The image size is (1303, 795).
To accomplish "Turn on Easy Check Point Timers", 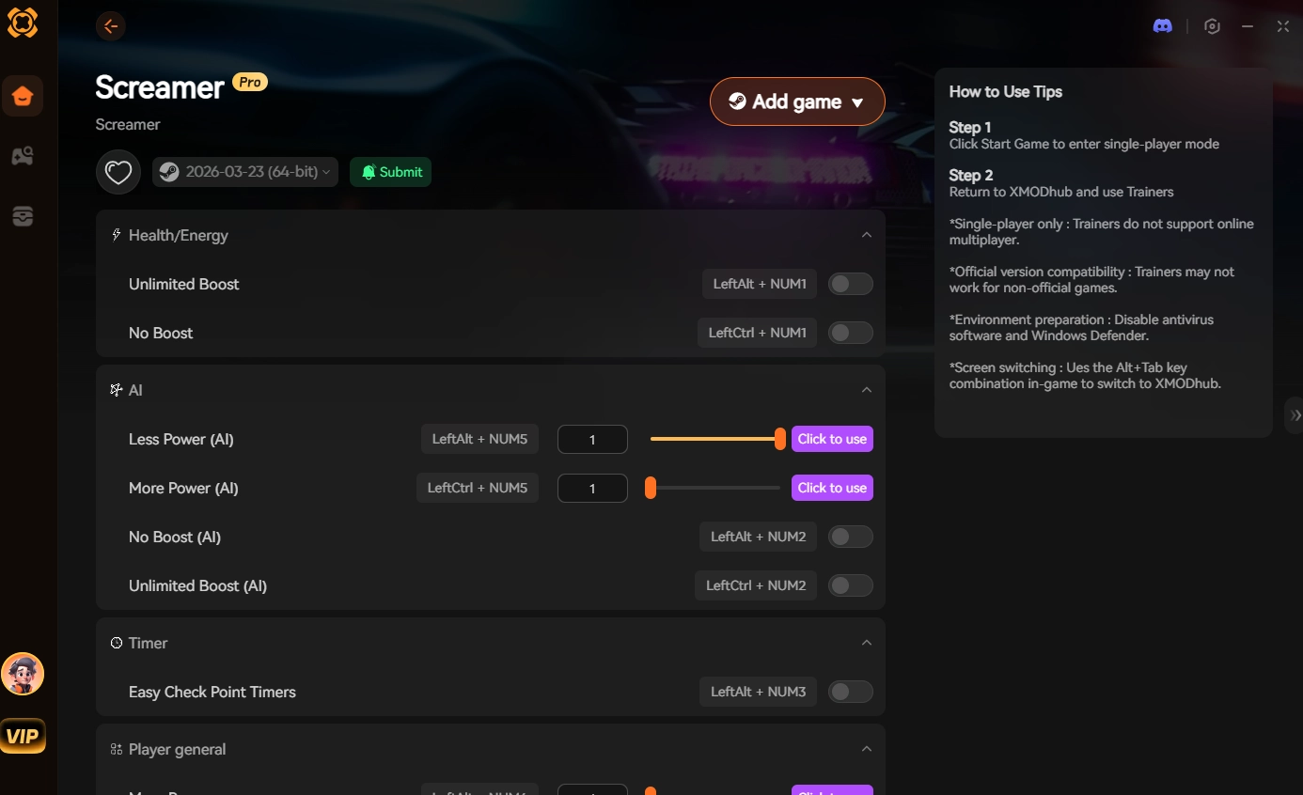I will tap(850, 692).
